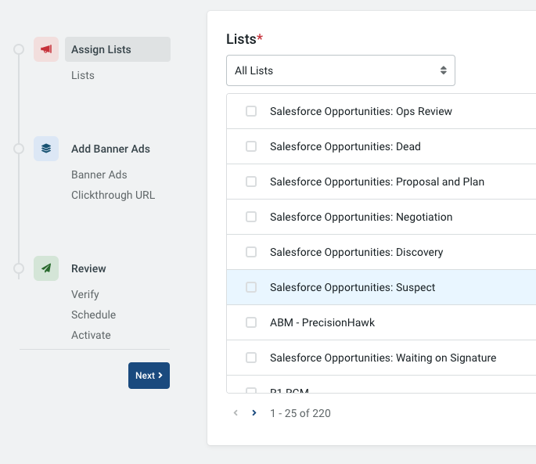This screenshot has width=536, height=464.
Task: Click 'Salesforce Opportunities: Suspect' row text
Action: (352, 288)
